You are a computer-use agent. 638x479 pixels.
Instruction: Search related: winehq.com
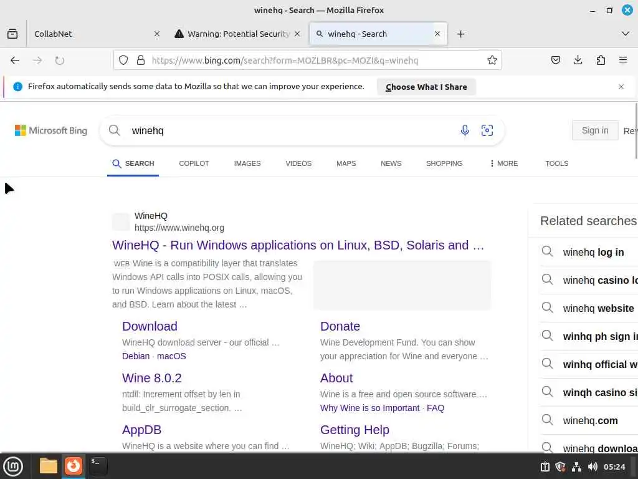coord(589,420)
